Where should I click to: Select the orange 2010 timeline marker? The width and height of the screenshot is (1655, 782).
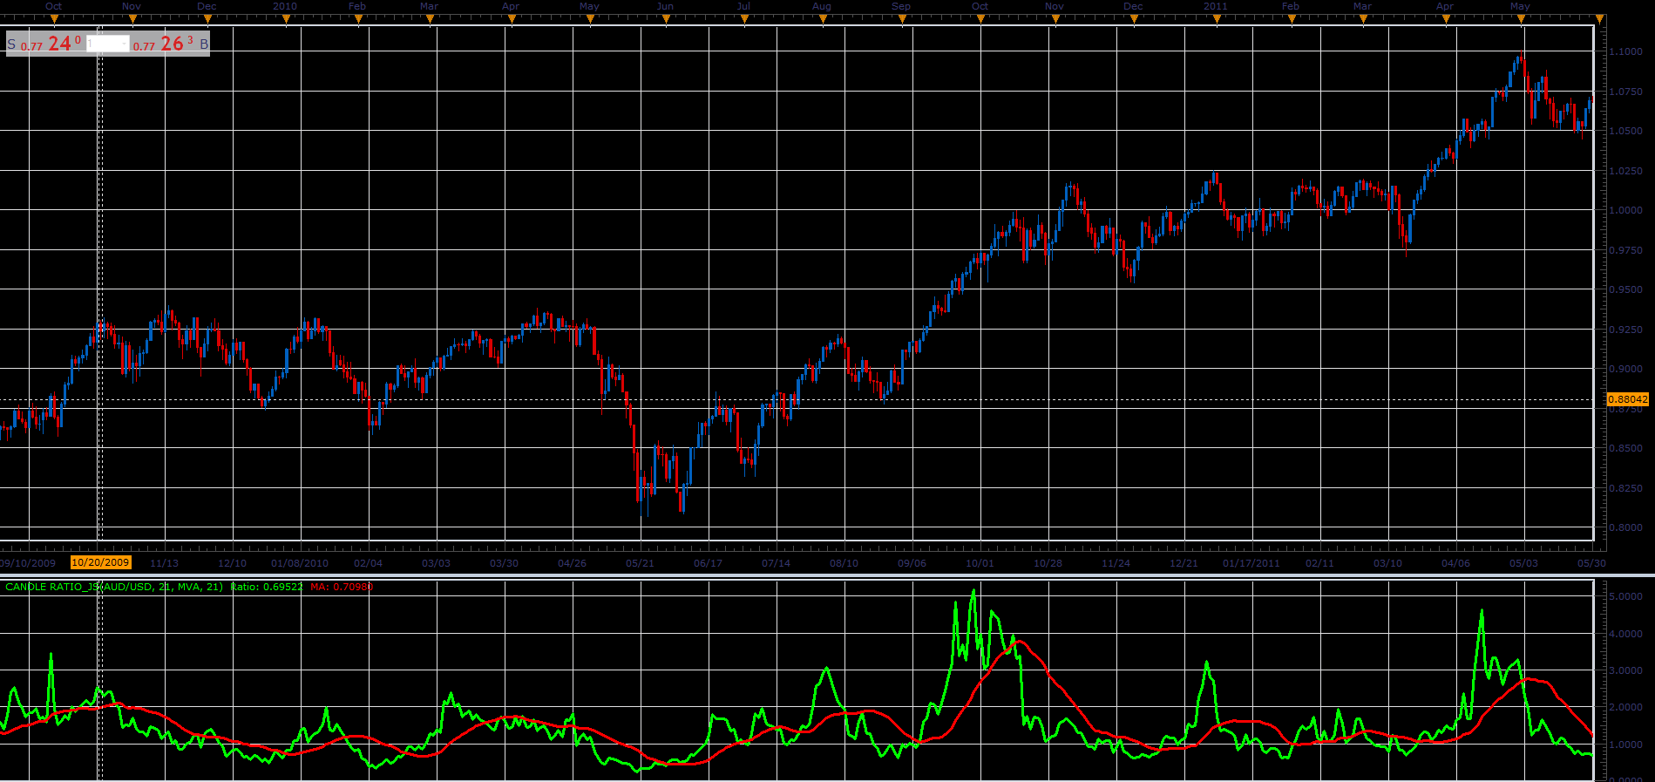pyautogui.click(x=284, y=19)
